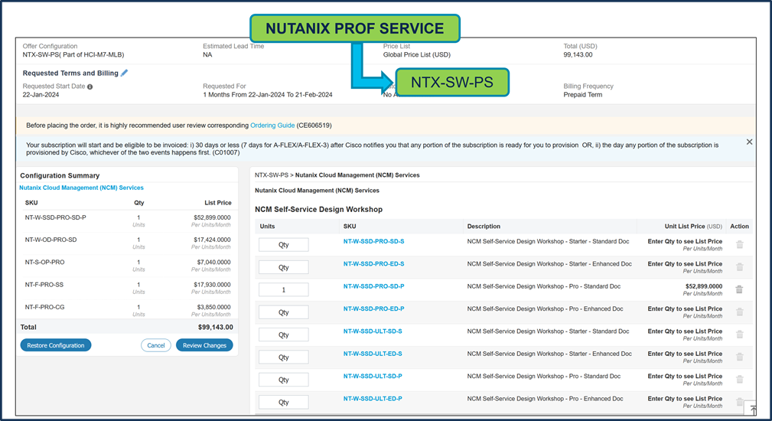Viewport: 772px width, 421px height.
Task: Open SKU link NT-W-SSD-PRO-SD-S
Action: [373, 241]
